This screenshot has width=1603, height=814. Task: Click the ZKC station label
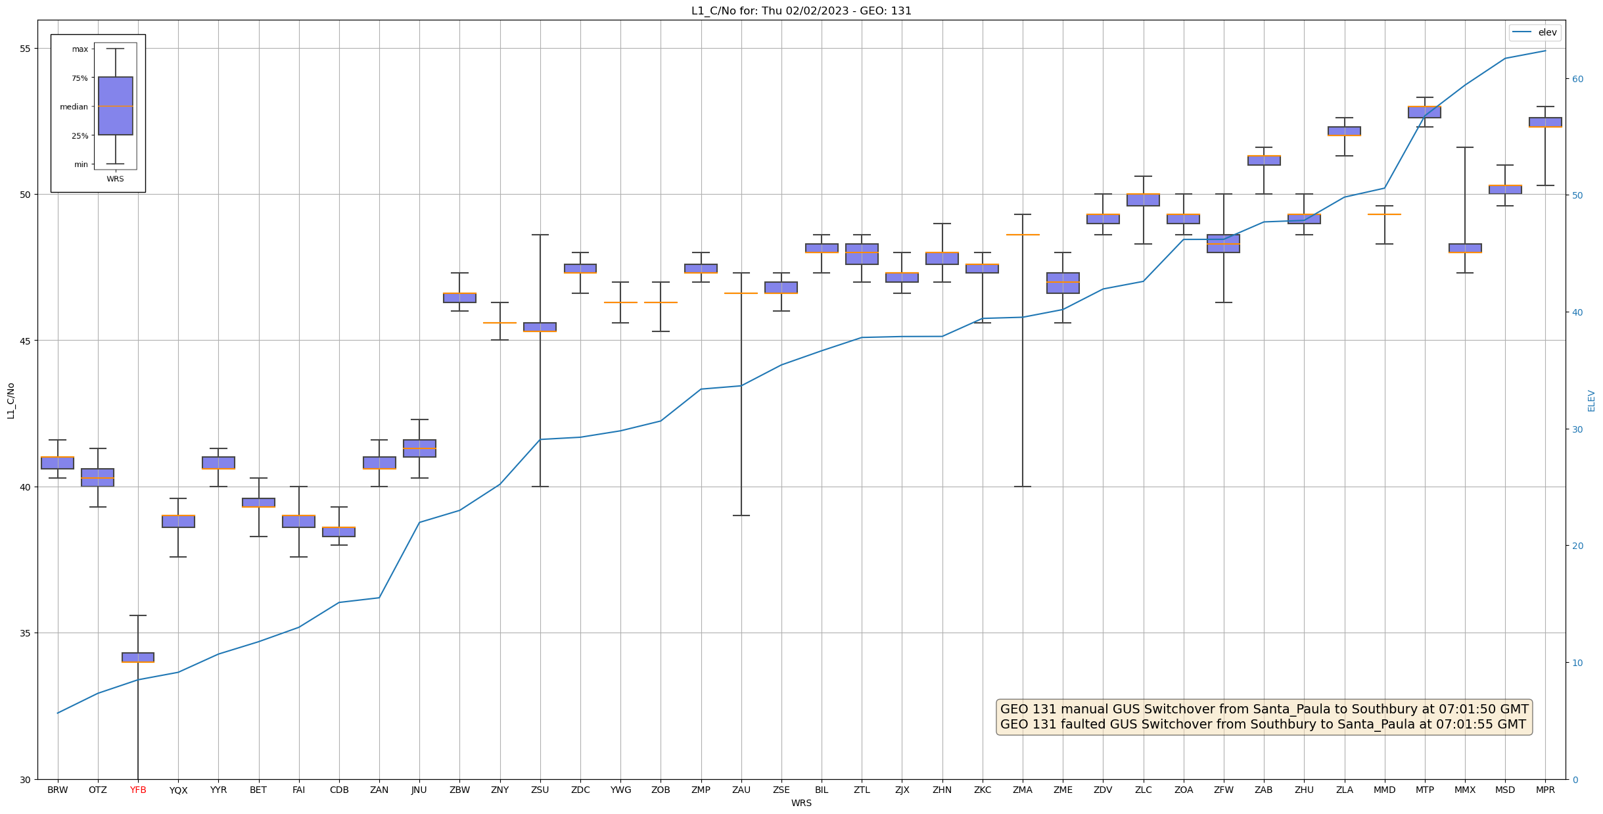point(983,790)
